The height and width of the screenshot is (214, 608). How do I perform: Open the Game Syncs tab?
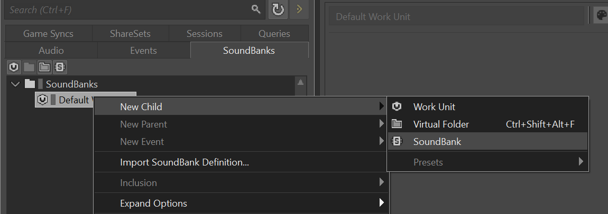pos(48,34)
